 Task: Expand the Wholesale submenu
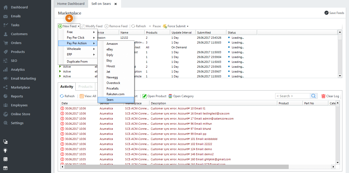78,49
